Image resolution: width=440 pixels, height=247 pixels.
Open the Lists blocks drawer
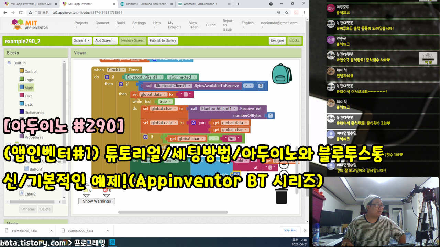pos(26,104)
